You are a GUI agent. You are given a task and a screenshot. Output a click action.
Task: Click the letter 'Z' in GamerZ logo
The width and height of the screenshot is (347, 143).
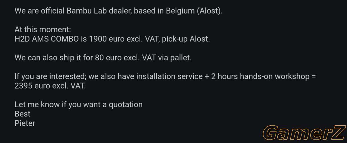tap(338, 133)
